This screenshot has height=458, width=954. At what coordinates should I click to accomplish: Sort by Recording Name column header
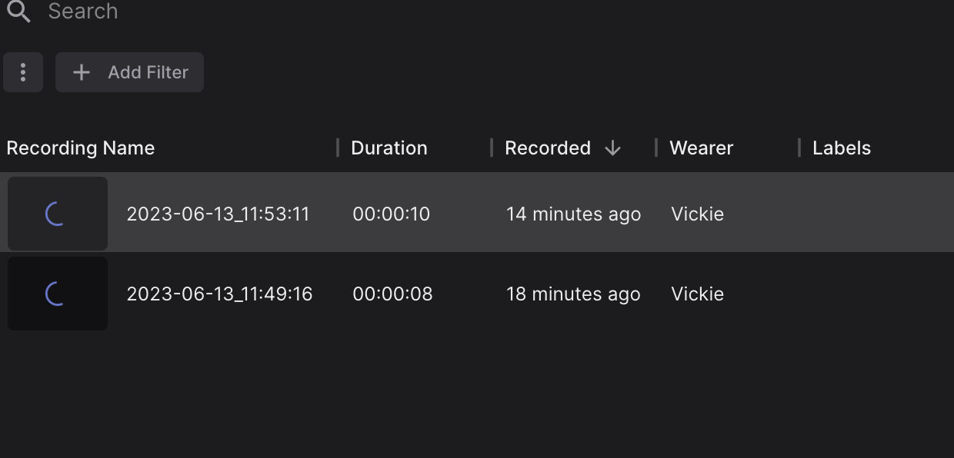click(81, 148)
